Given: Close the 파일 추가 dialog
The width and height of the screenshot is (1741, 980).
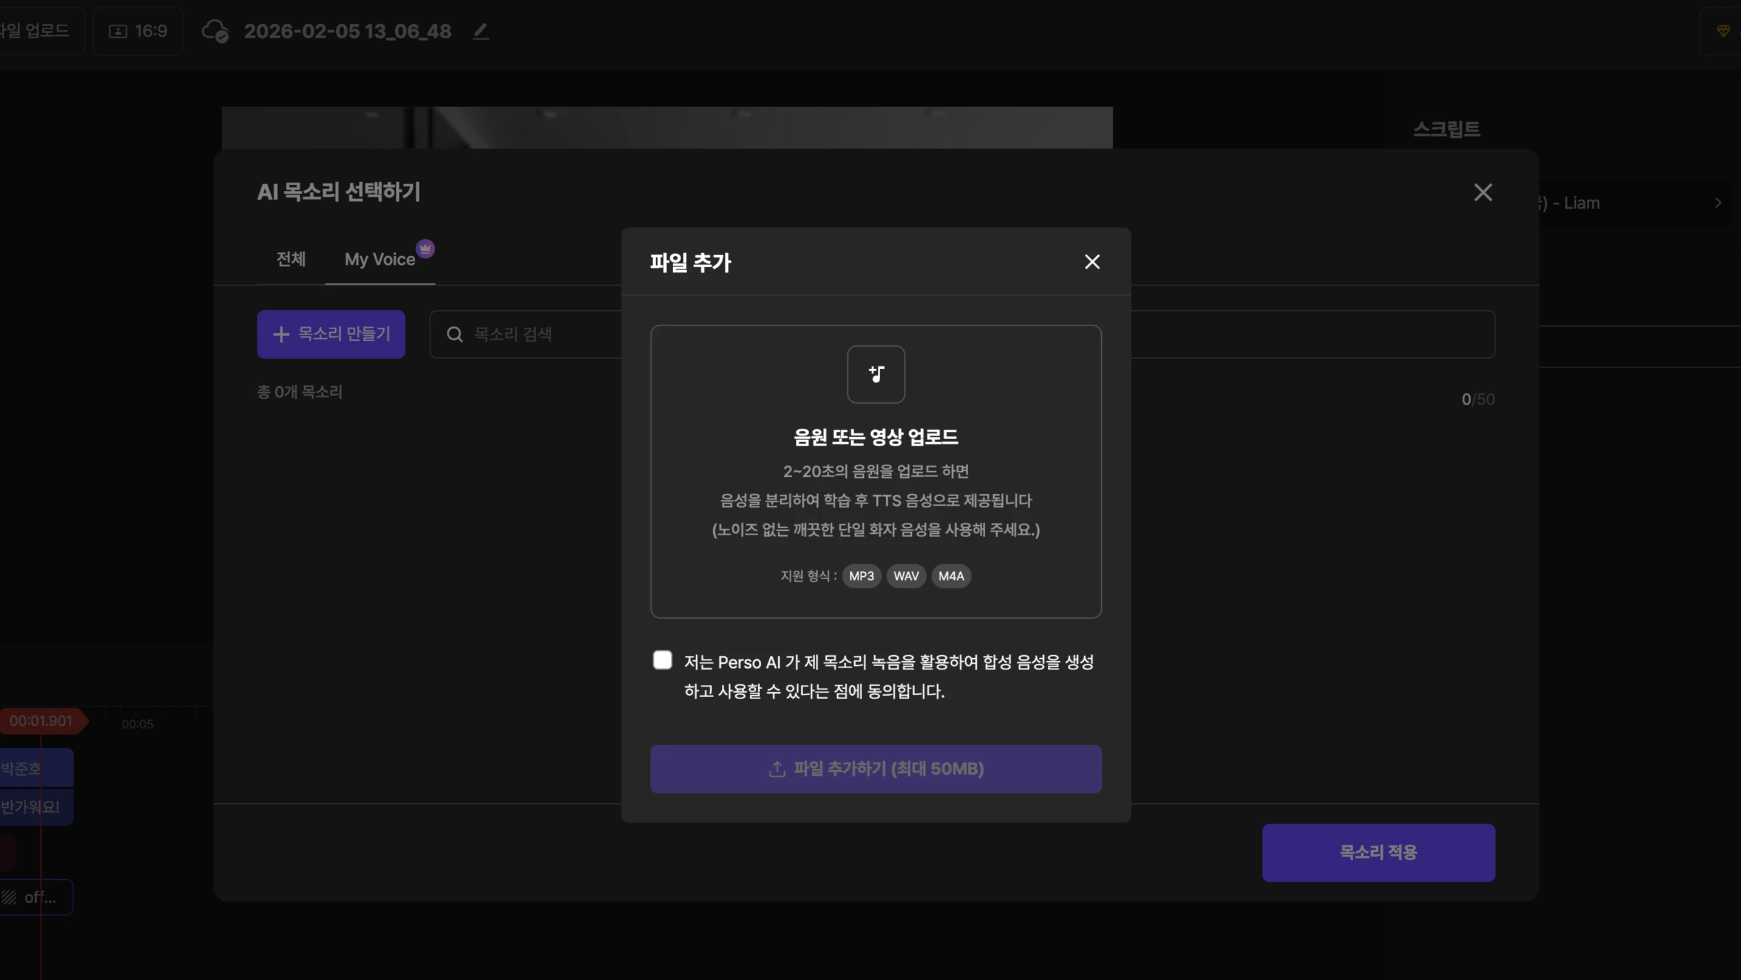Looking at the screenshot, I should [x=1092, y=262].
